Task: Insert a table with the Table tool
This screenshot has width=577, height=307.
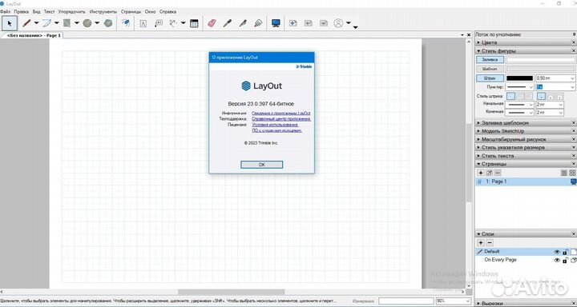Action: point(194,23)
